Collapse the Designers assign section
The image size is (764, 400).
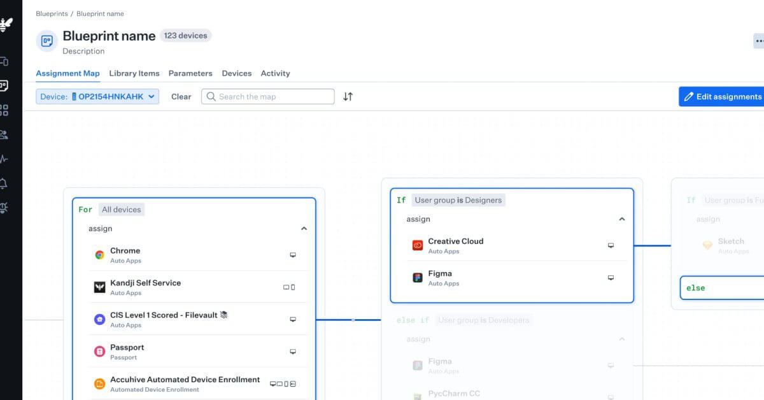click(x=622, y=219)
